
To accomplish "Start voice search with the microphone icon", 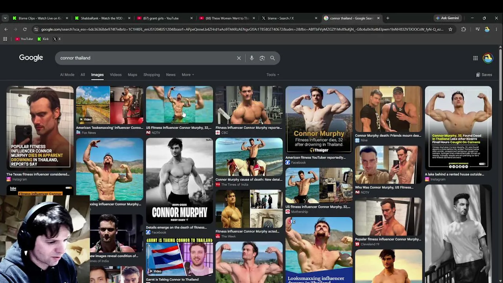I will click(251, 58).
